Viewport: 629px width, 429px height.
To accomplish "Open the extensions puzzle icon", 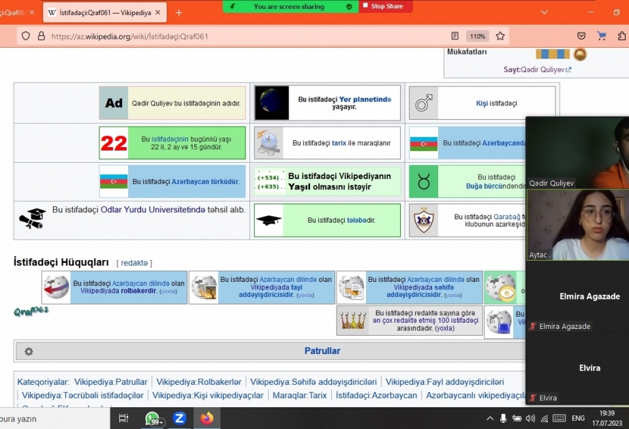I will [x=622, y=36].
